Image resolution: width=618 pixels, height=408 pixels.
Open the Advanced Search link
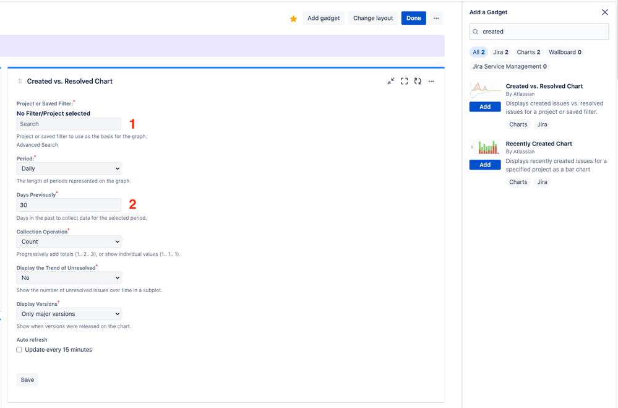tap(37, 145)
